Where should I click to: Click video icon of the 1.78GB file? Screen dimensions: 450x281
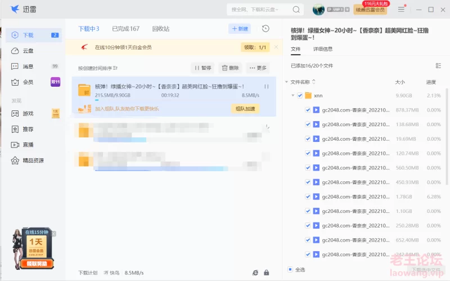pos(316,197)
